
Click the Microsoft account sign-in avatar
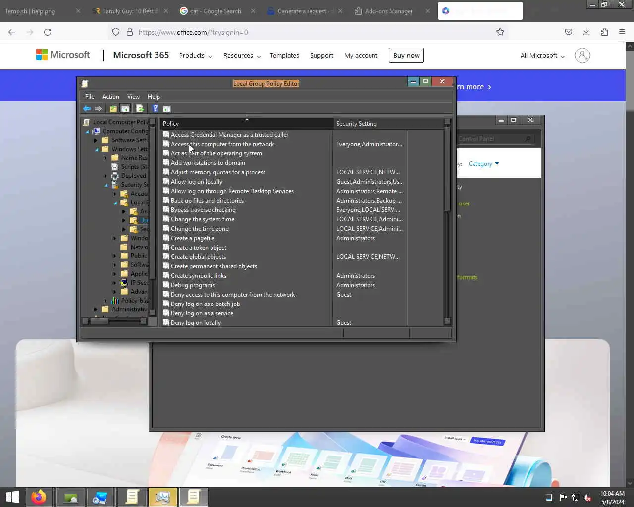tap(582, 55)
